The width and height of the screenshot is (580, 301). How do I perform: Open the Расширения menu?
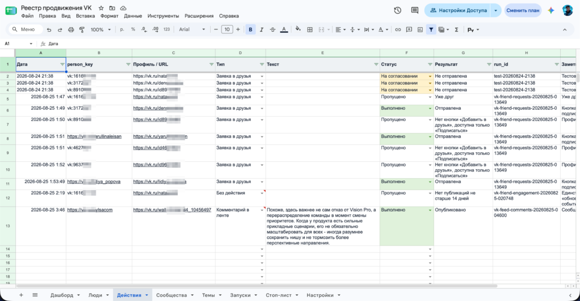coord(199,16)
